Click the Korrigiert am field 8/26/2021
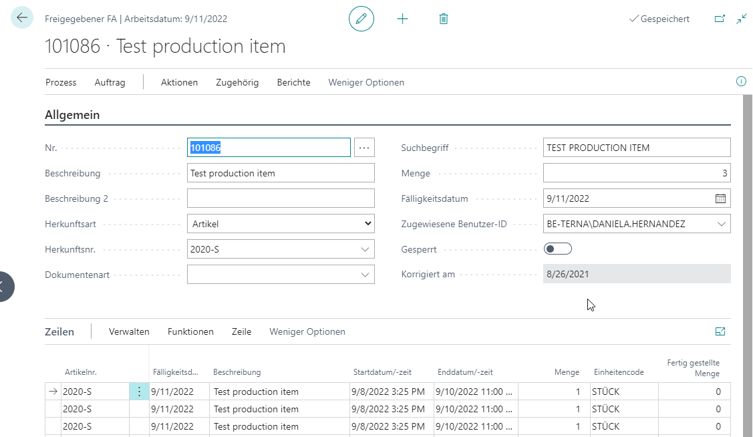The height and width of the screenshot is (437, 753). coord(637,274)
